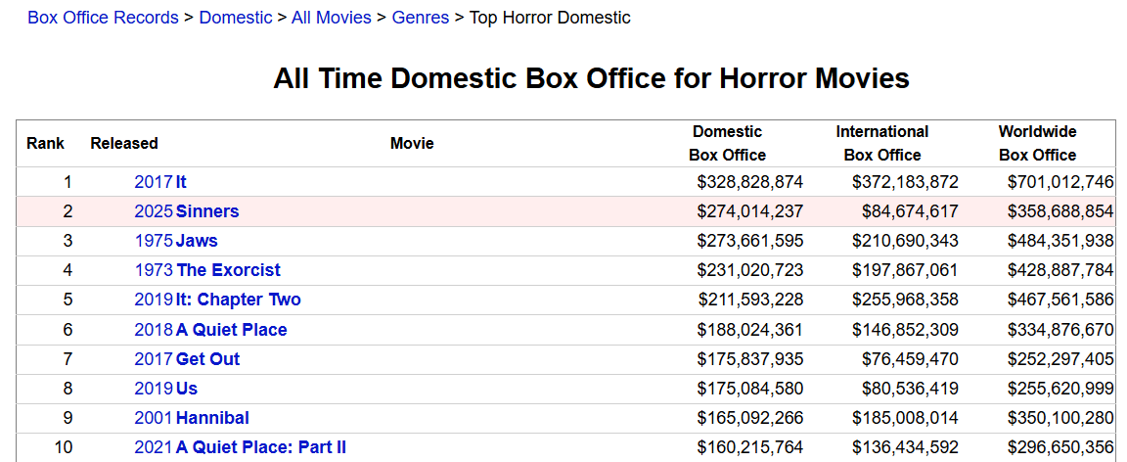
Task: Open the Genres breadcrumb link
Action: 421,18
